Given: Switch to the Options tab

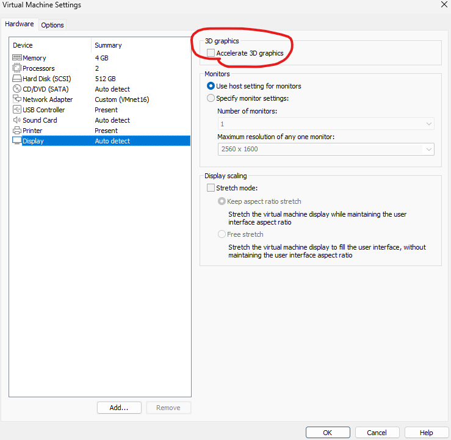Looking at the screenshot, I should (x=52, y=25).
